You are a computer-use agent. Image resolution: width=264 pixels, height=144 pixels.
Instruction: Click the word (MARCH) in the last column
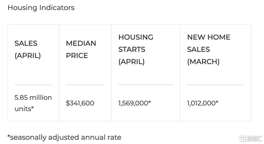pyautogui.click(x=203, y=62)
